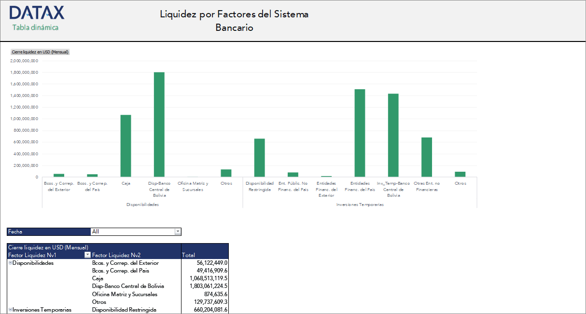This screenshot has width=586, height=314.
Task: Click the Total column header
Action: pyautogui.click(x=188, y=255)
